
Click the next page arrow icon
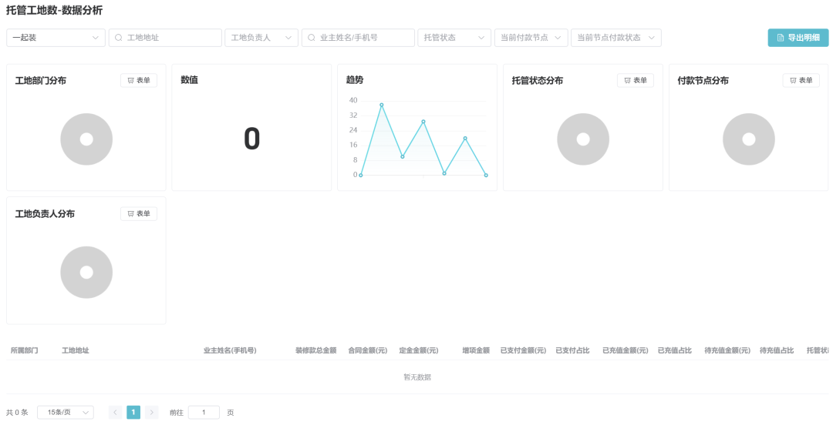coord(151,413)
